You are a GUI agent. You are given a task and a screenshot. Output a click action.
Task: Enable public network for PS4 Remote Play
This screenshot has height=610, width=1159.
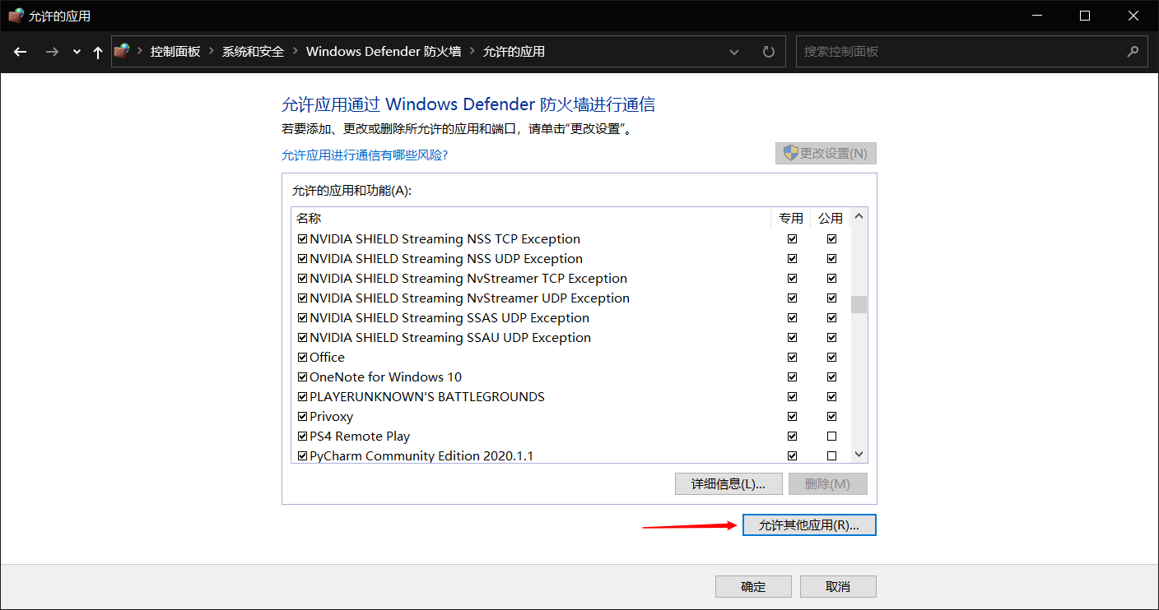coord(831,437)
